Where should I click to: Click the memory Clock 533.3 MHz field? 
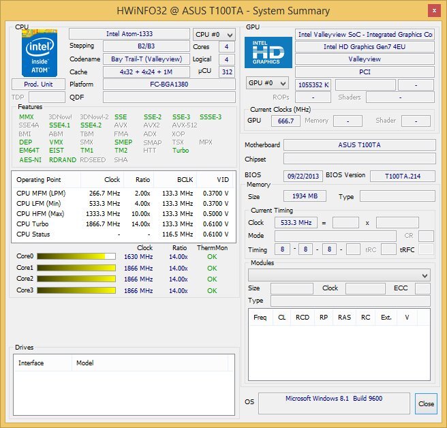[x=296, y=222]
